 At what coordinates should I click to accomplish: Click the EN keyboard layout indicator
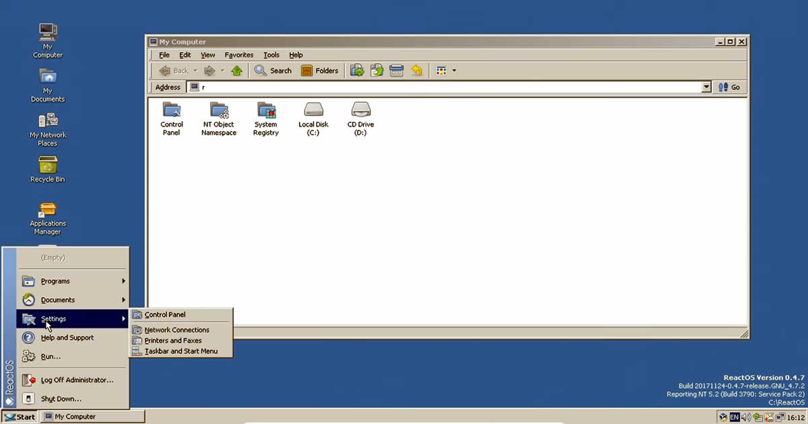735,417
